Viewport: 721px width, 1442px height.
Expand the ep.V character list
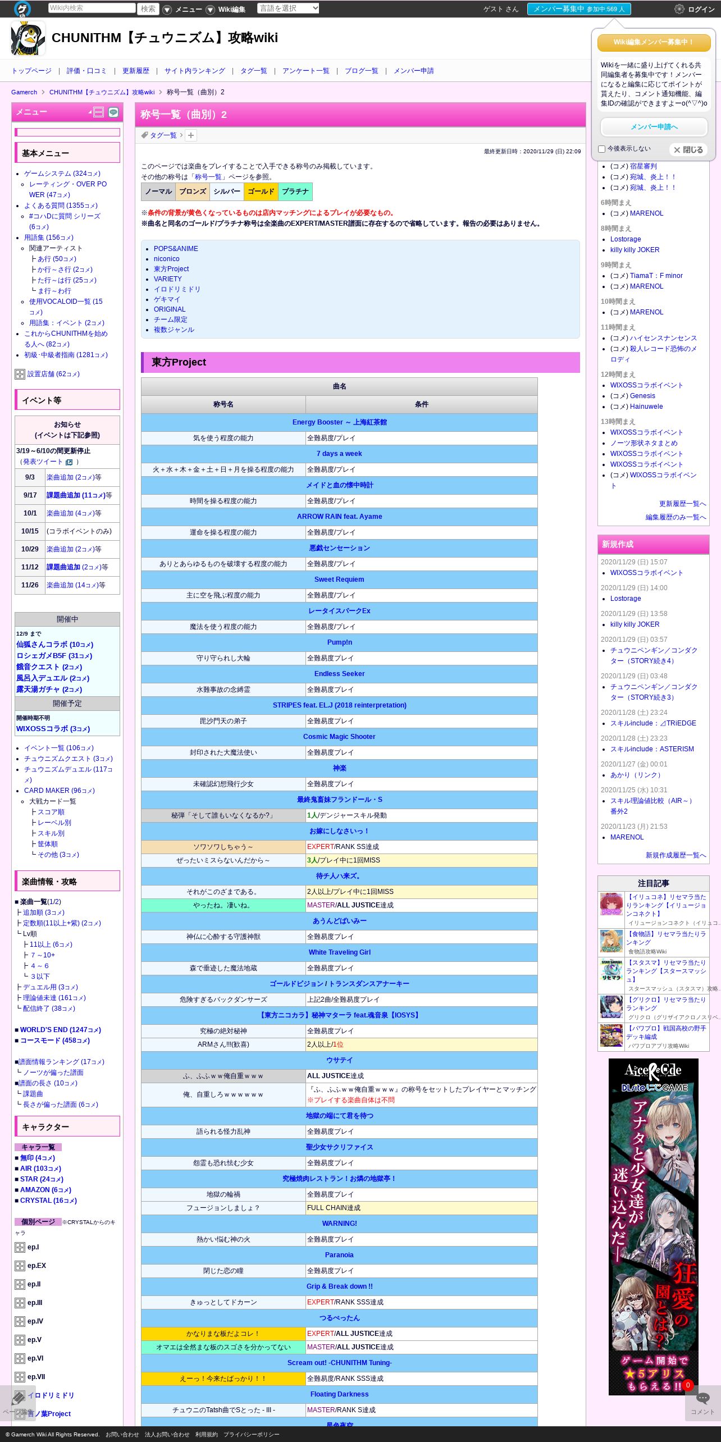tap(20, 1340)
